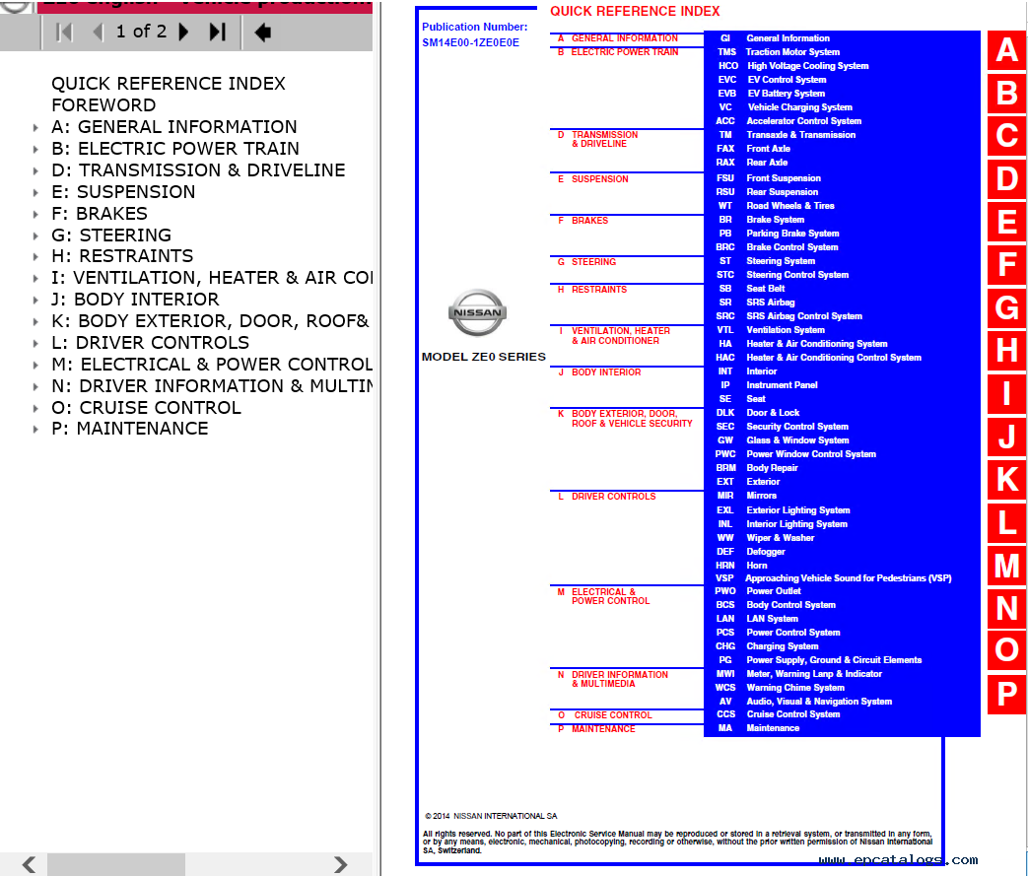Click the red P section tab

click(1007, 695)
